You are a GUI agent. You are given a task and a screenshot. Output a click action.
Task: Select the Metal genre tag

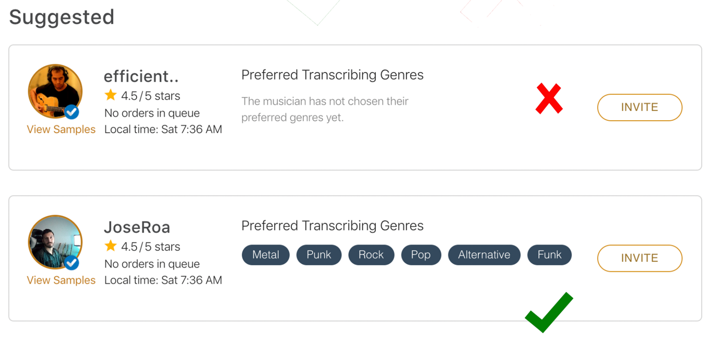[x=266, y=255]
